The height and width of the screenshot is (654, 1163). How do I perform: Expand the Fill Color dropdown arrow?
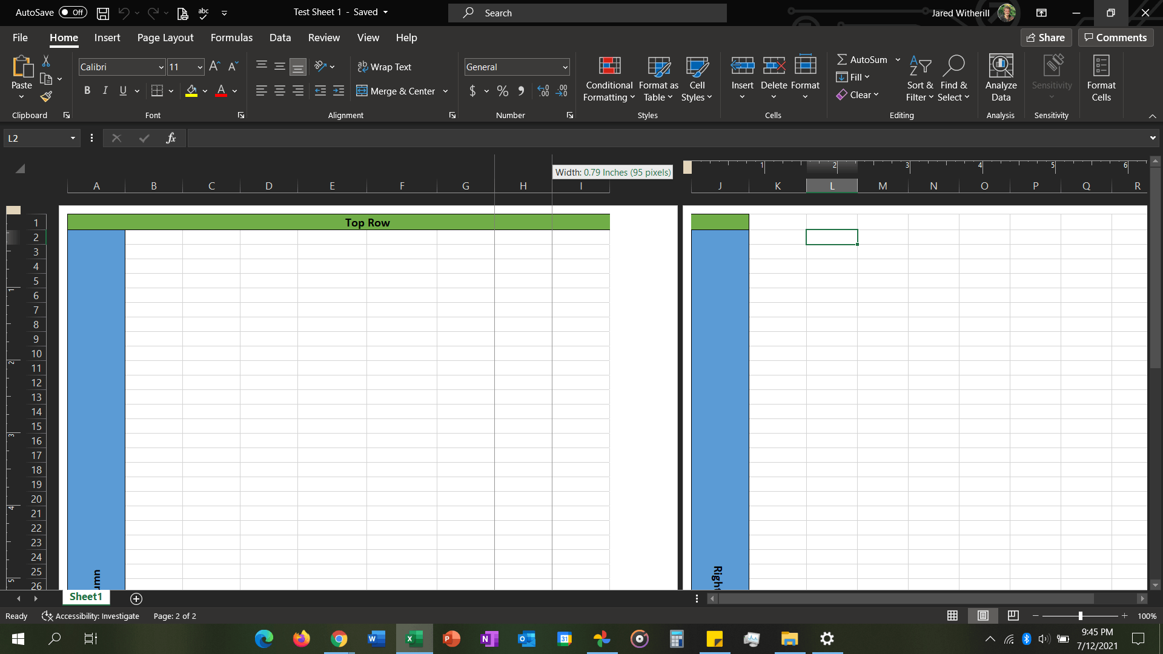pos(205,91)
